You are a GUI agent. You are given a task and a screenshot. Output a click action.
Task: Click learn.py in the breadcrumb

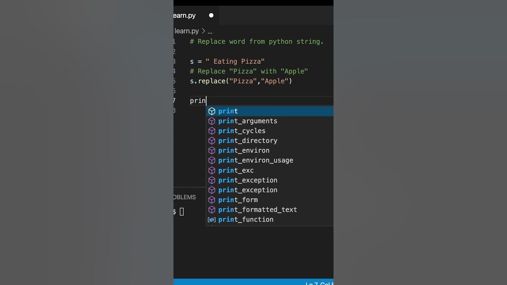coord(187,31)
